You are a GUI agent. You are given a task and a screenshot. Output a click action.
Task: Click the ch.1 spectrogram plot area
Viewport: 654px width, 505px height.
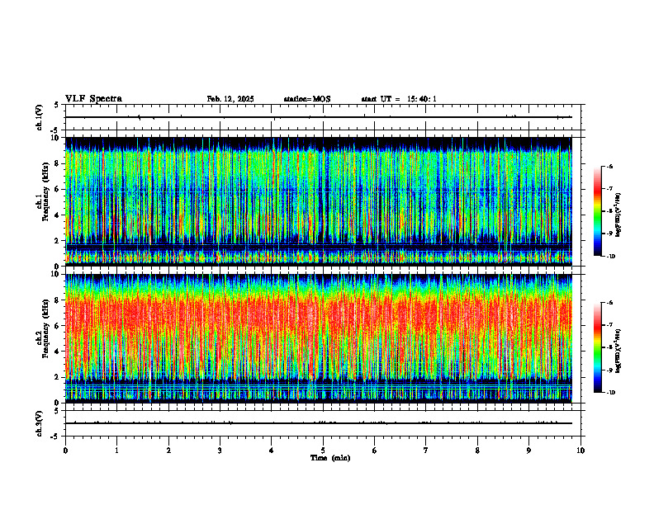(319, 201)
